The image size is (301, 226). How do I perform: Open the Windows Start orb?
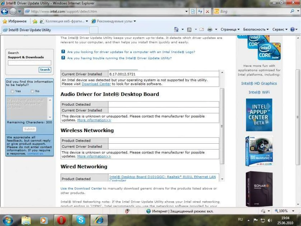(x=7, y=220)
